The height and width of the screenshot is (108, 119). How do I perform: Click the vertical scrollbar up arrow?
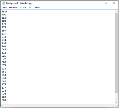point(116,11)
